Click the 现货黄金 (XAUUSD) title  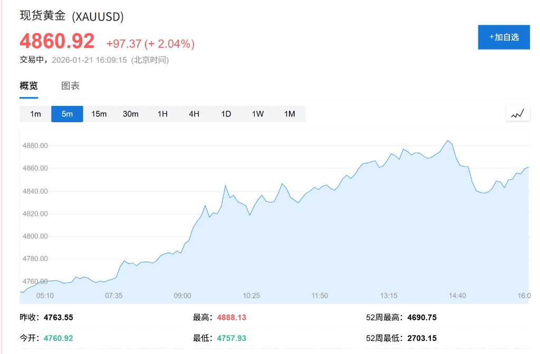tap(72, 16)
